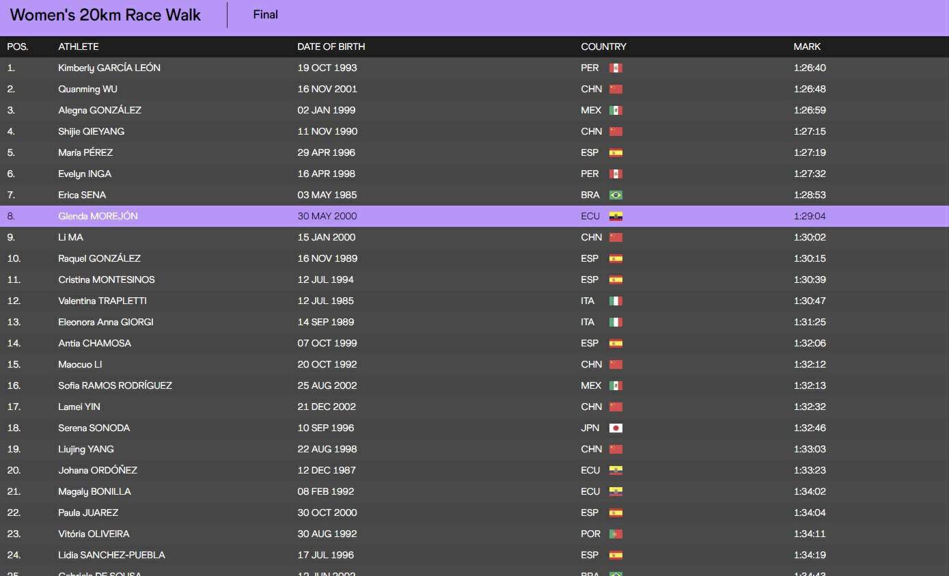Click mark 1:26:40 in first row
The width and height of the screenshot is (949, 576).
(x=810, y=68)
